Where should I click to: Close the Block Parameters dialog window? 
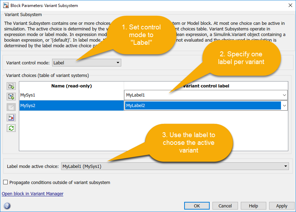pyautogui.click(x=290, y=6)
